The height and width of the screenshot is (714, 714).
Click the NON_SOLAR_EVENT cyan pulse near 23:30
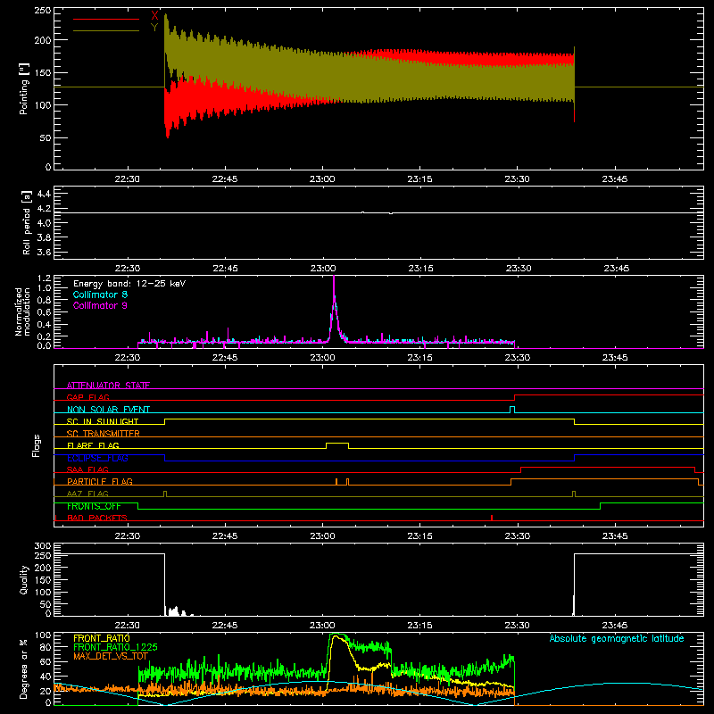[512, 408]
